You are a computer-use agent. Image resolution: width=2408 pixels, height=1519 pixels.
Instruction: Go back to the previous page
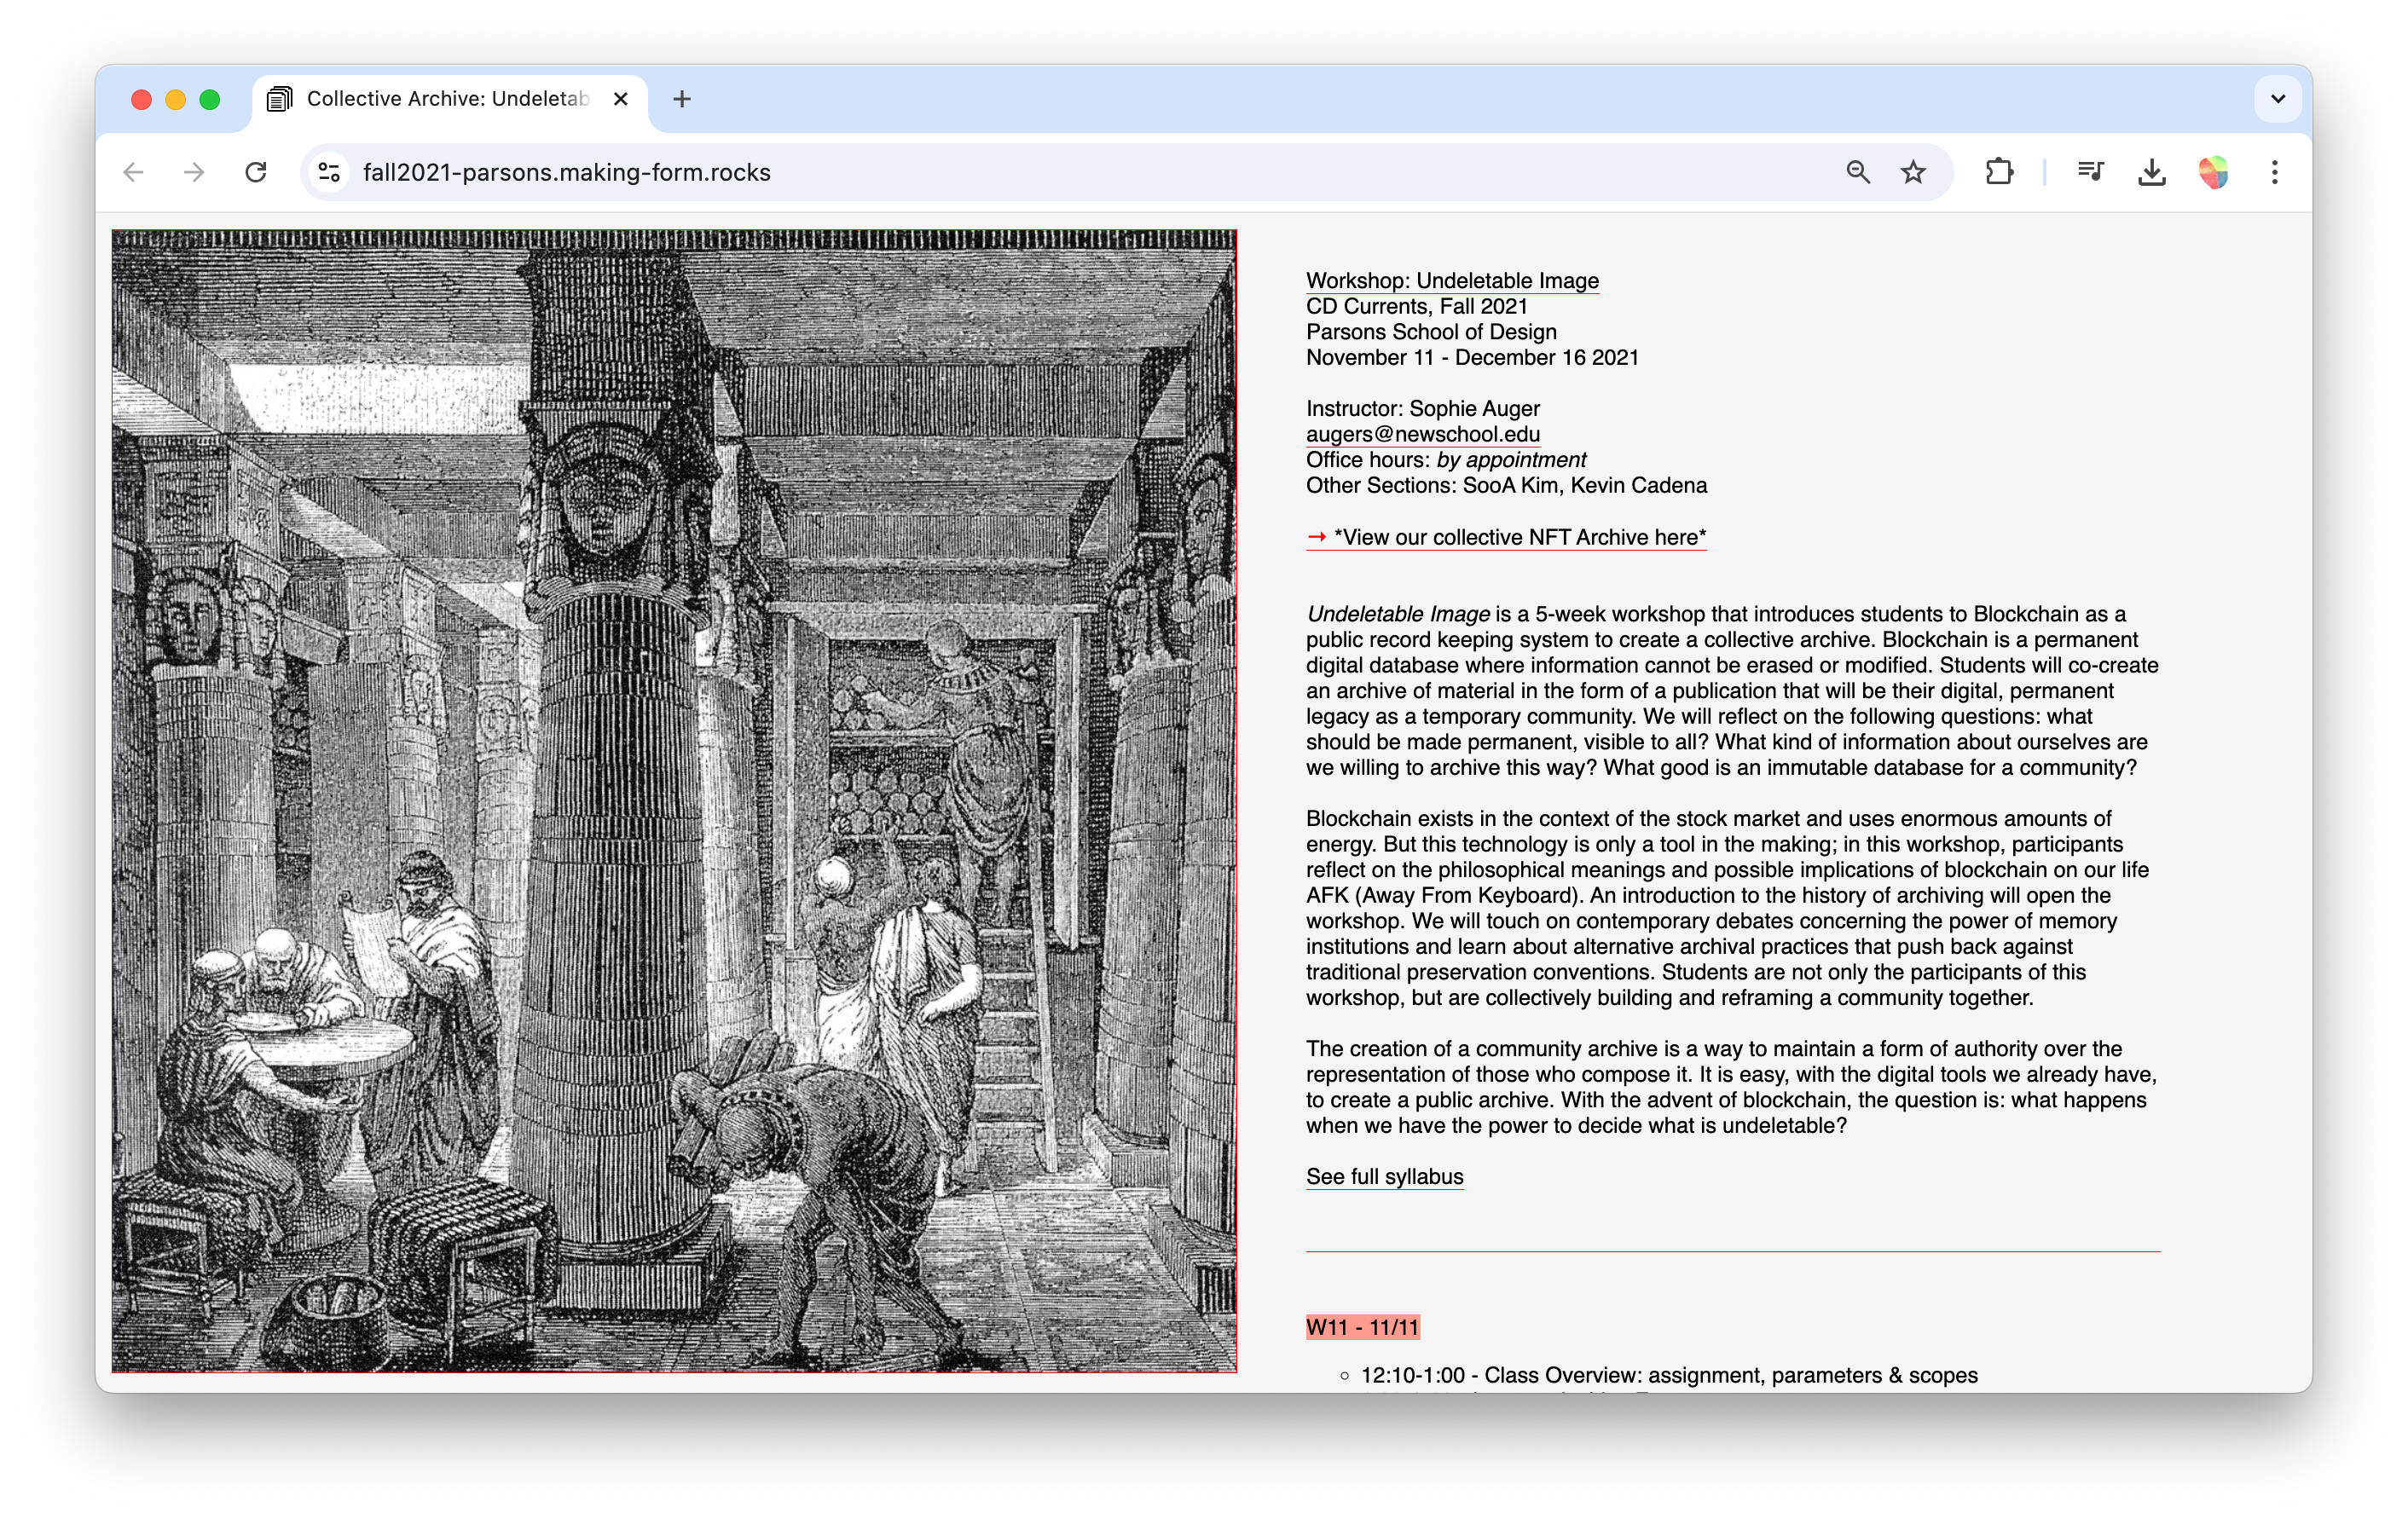tap(133, 172)
